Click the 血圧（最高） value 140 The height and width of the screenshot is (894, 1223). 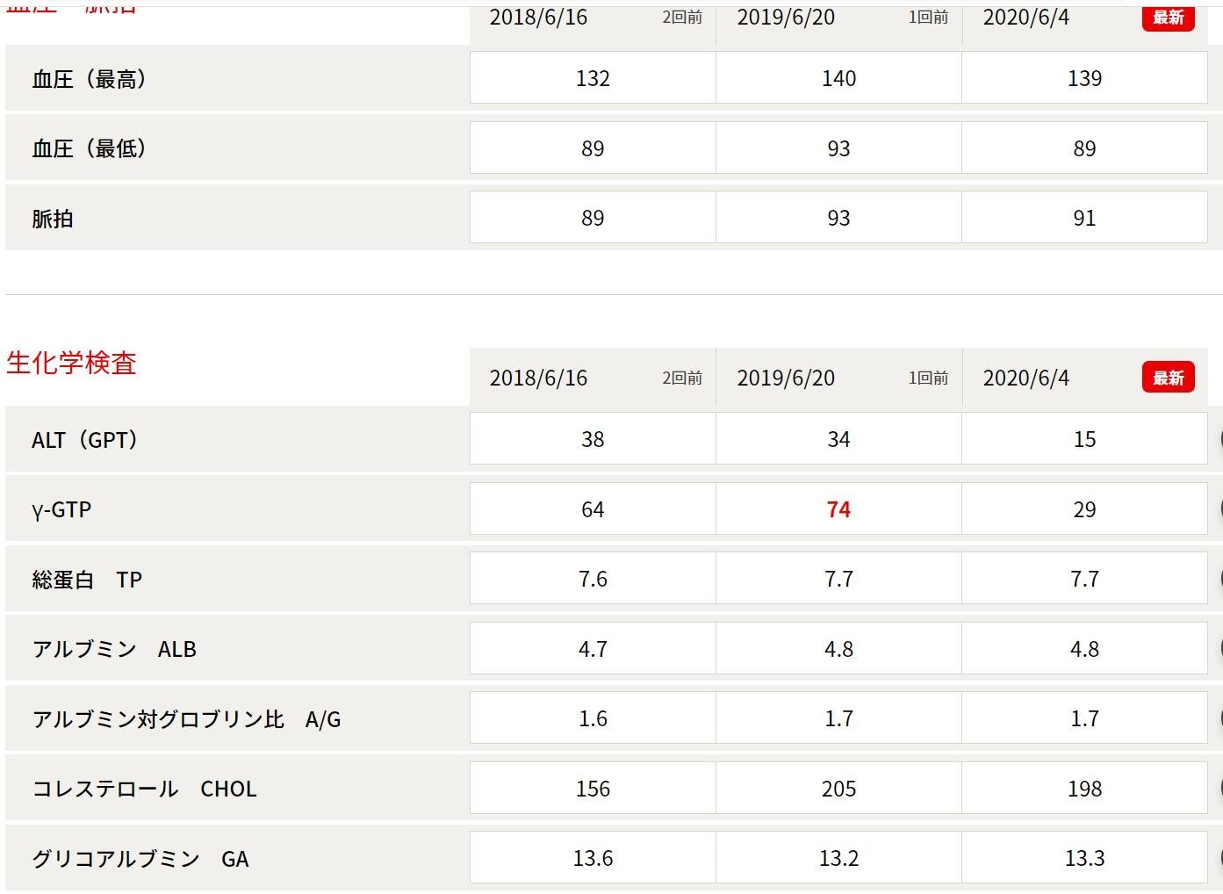(838, 78)
